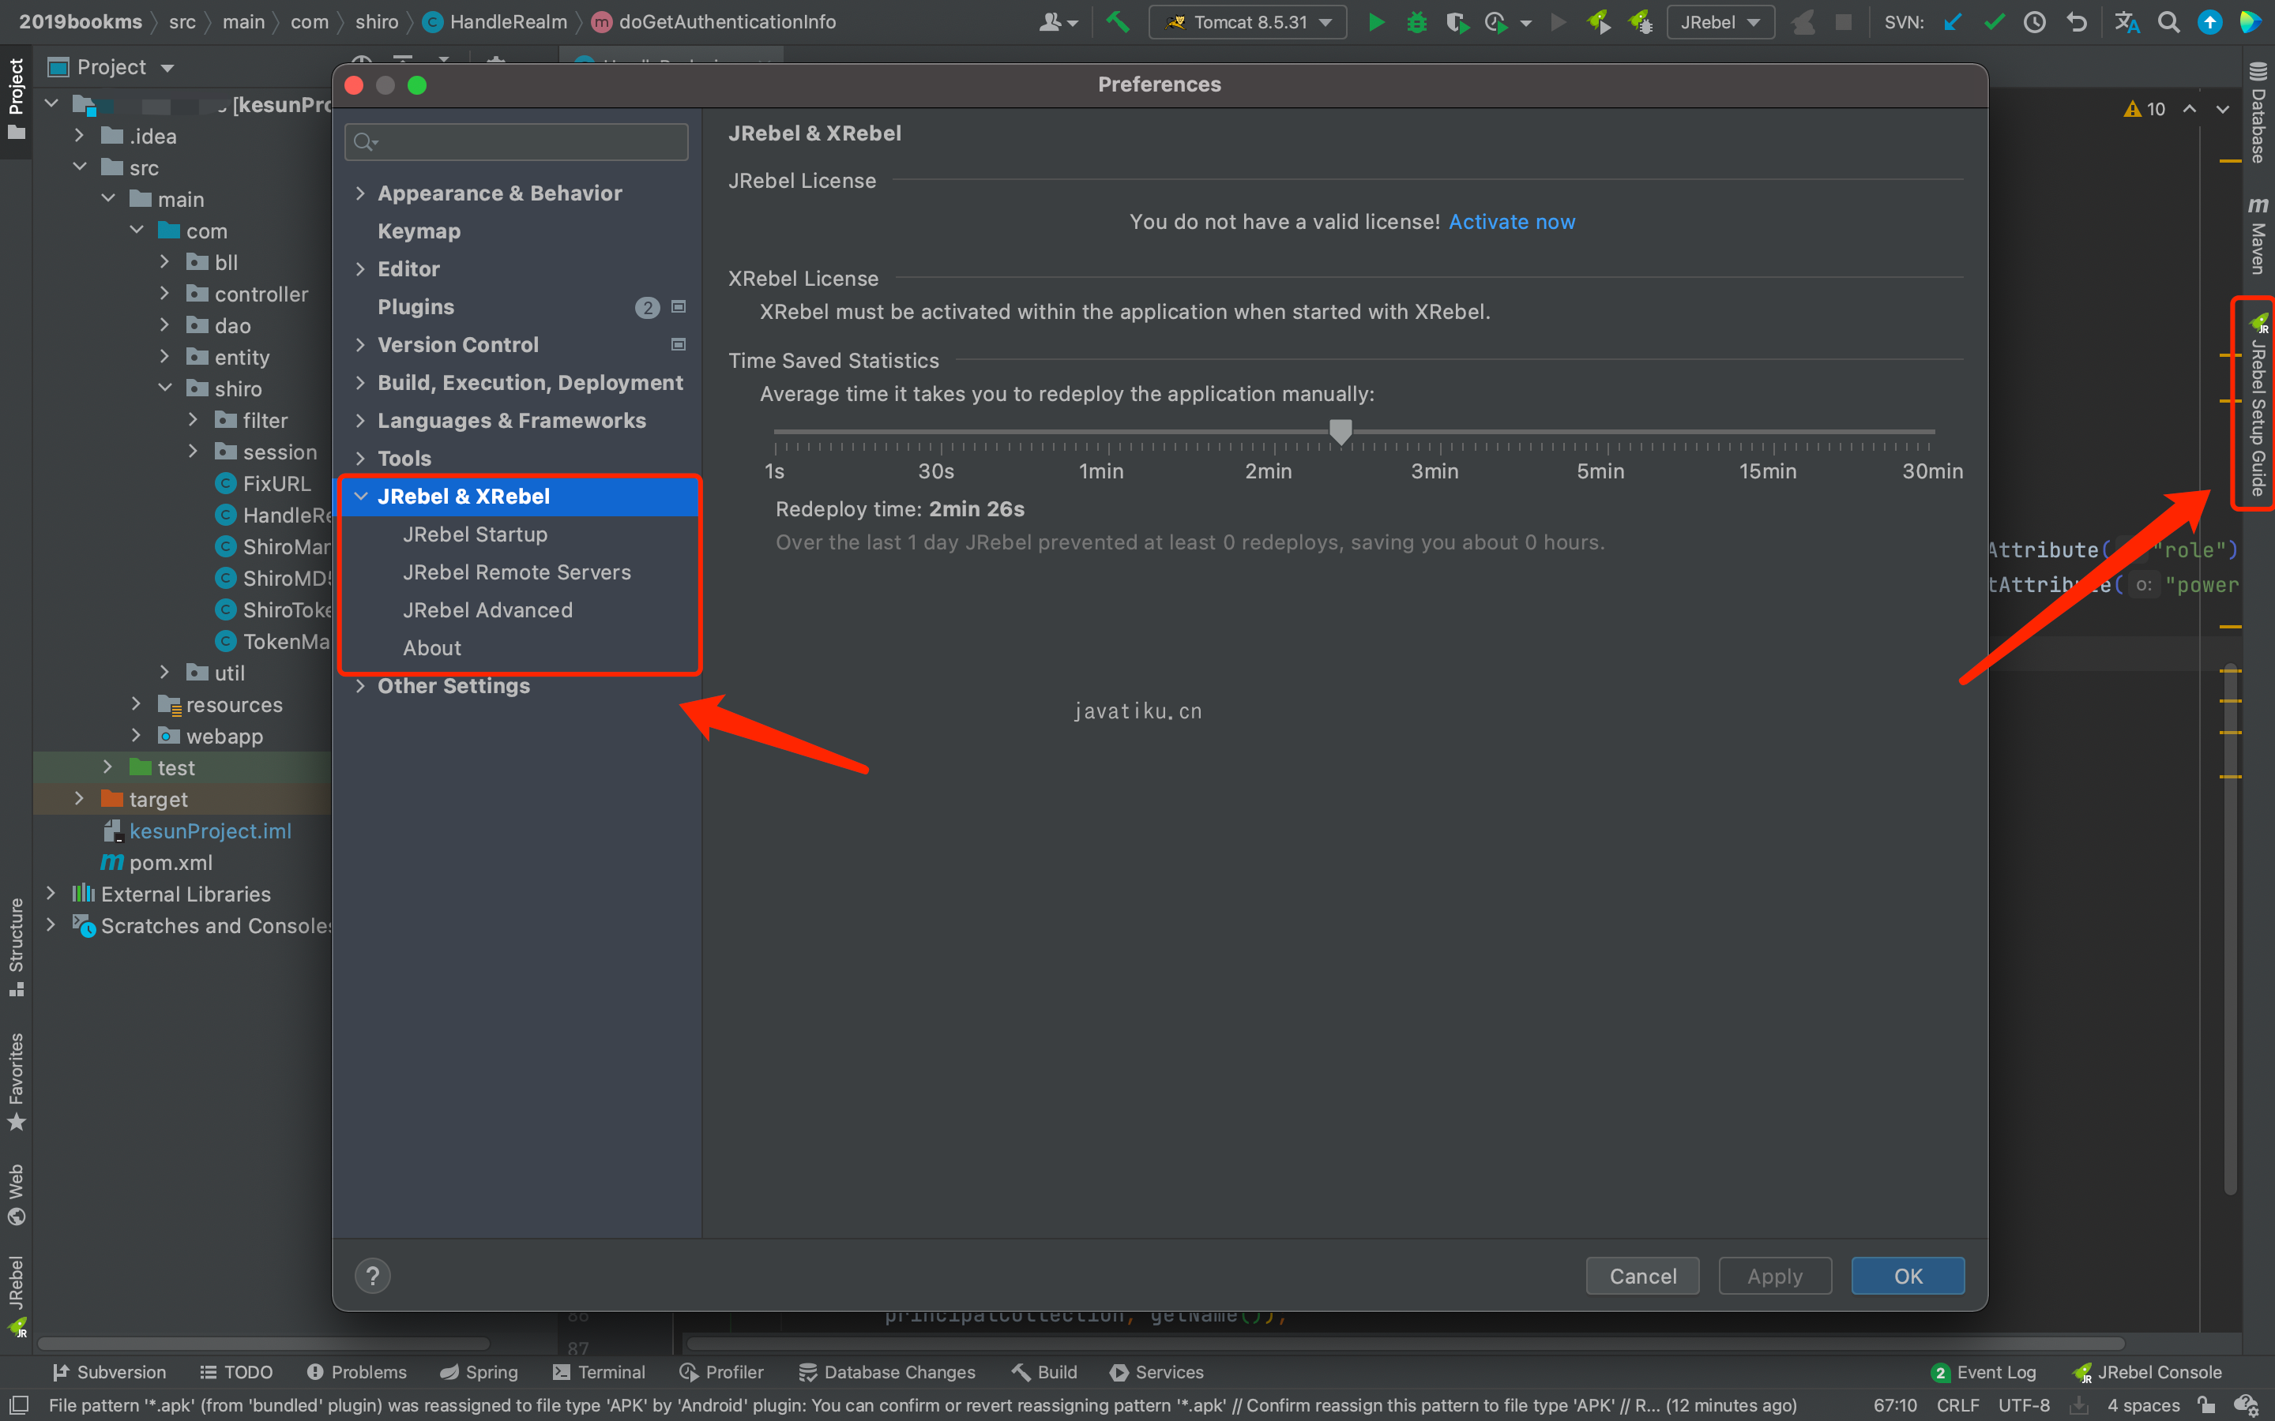Image resolution: width=2275 pixels, height=1421 pixels.
Task: Click Activate now JRebel license link
Action: (x=1510, y=221)
